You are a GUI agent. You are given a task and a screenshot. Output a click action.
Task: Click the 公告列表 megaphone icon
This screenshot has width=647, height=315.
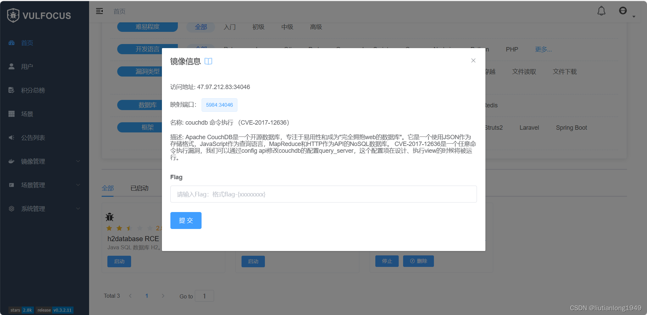(x=12, y=138)
